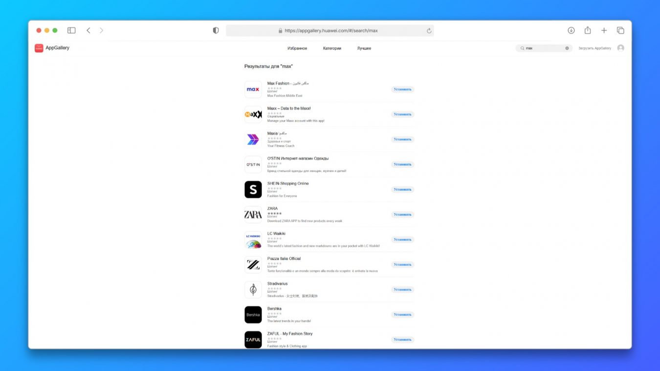Toggle the Safari sidebar icon
Image resolution: width=660 pixels, height=371 pixels.
pyautogui.click(x=71, y=30)
